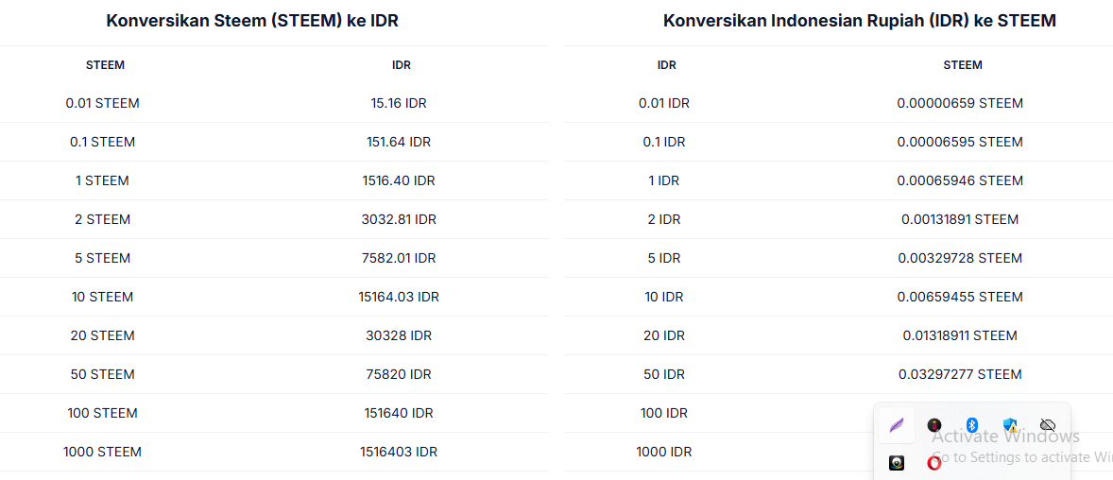Click STEEM column header in left table
1113x480 pixels.
[x=105, y=64]
